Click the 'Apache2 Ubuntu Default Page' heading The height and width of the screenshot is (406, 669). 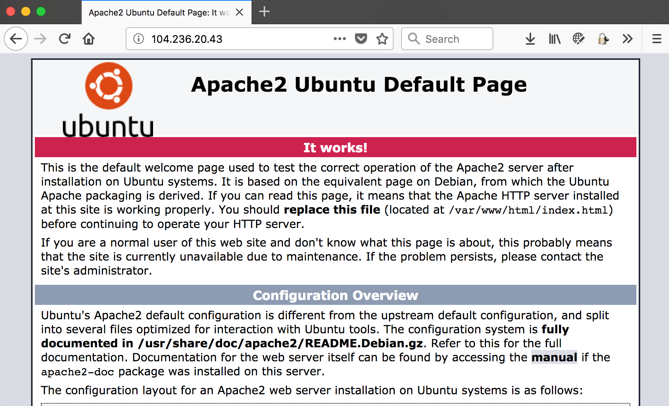pyautogui.click(x=359, y=84)
